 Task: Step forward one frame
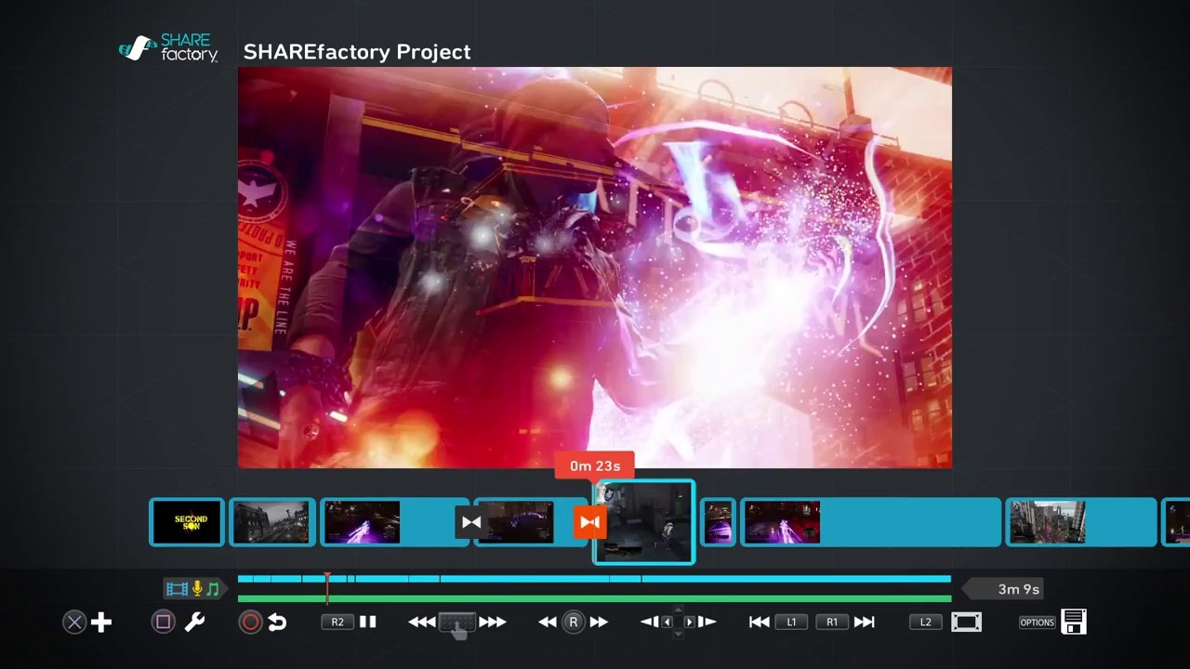pos(707,623)
